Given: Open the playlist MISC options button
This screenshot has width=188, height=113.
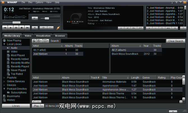Looking at the screenshot, I should pyautogui.click(x=168, y=28).
